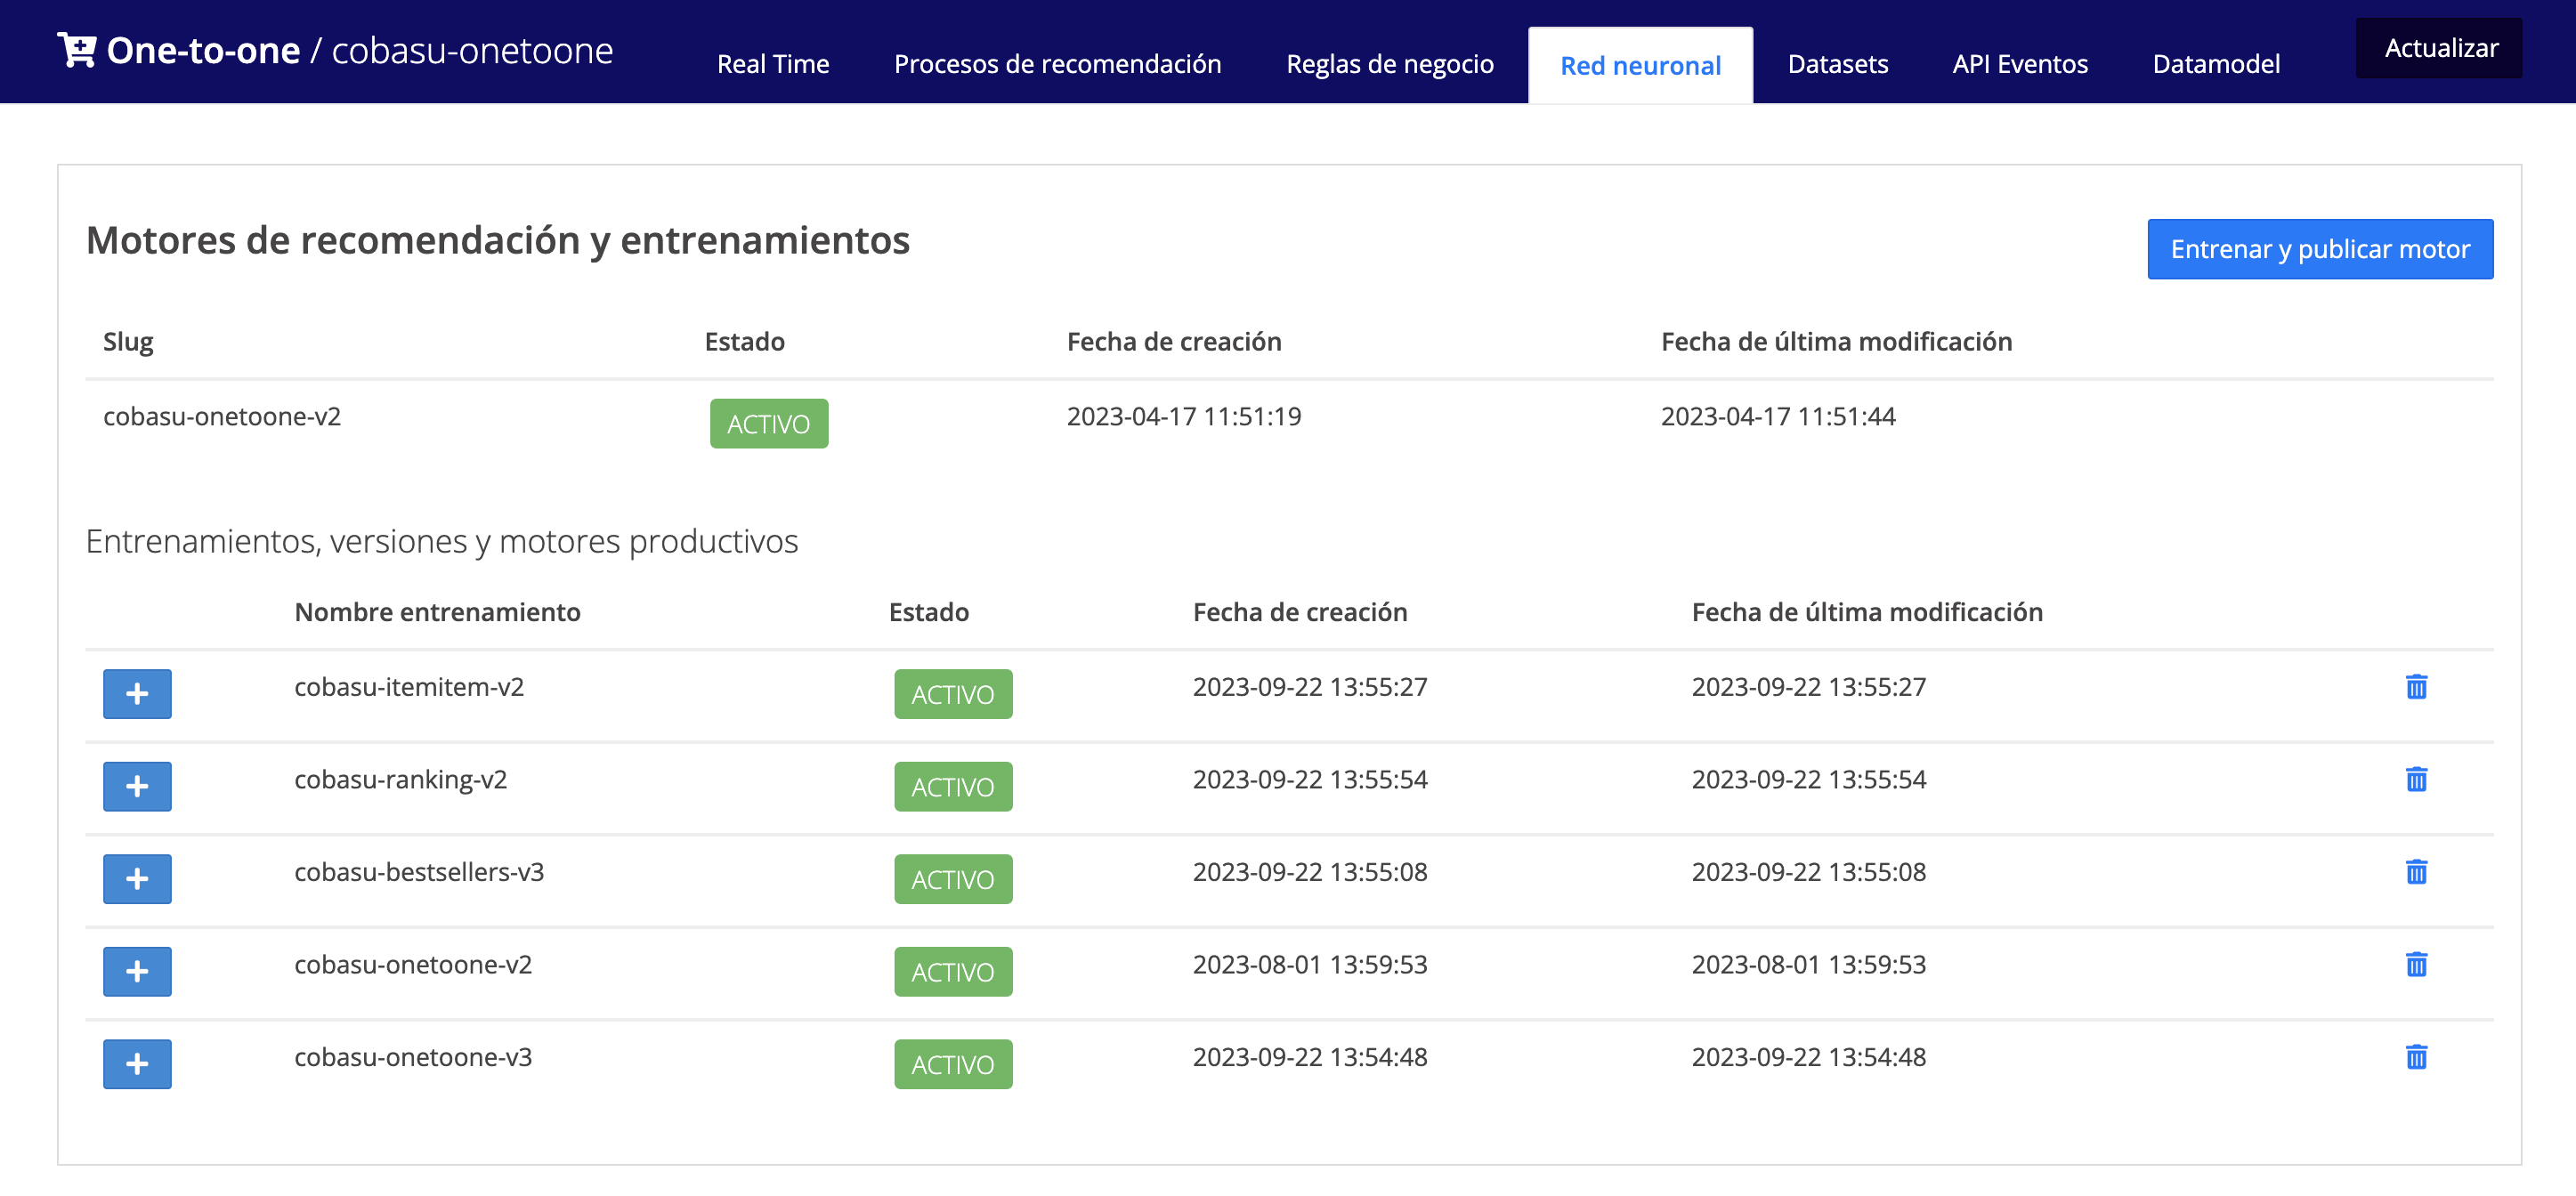Expand cobasu-bestsellers-v3 with plus button
This screenshot has width=2576, height=1196.
point(137,879)
